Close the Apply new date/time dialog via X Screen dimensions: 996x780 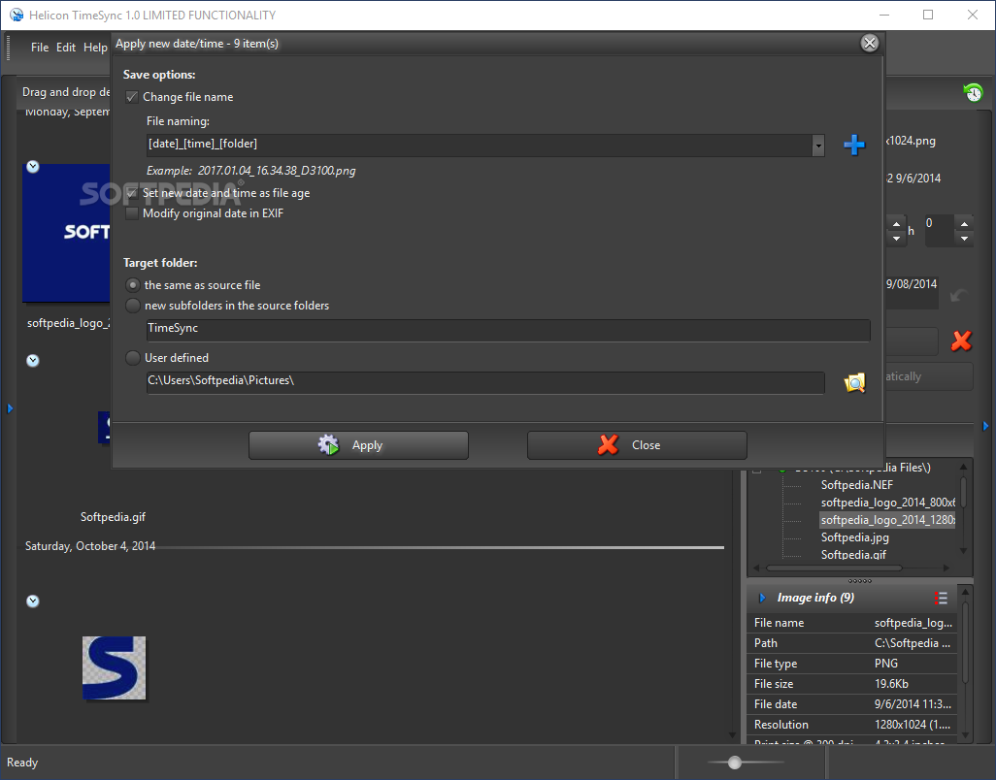pos(870,43)
